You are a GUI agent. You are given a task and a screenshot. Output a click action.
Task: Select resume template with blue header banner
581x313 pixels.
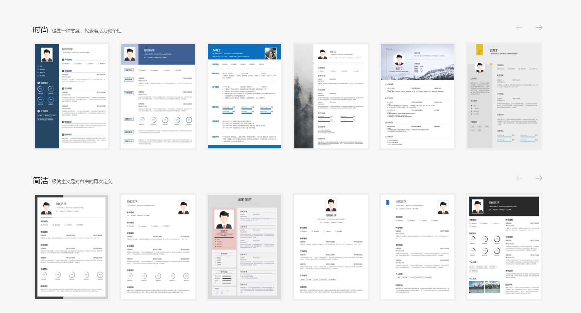158,96
